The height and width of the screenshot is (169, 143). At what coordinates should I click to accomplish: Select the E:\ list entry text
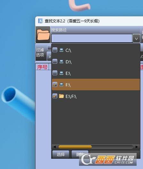pyautogui.click(x=68, y=73)
